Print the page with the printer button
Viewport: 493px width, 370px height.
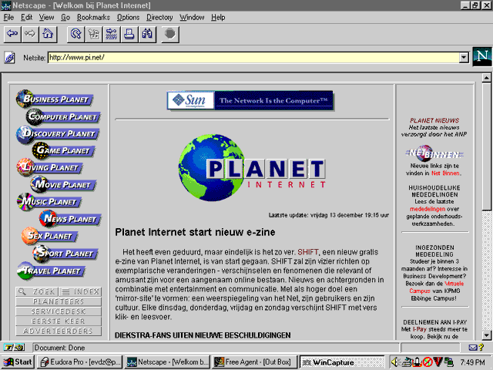click(129, 34)
